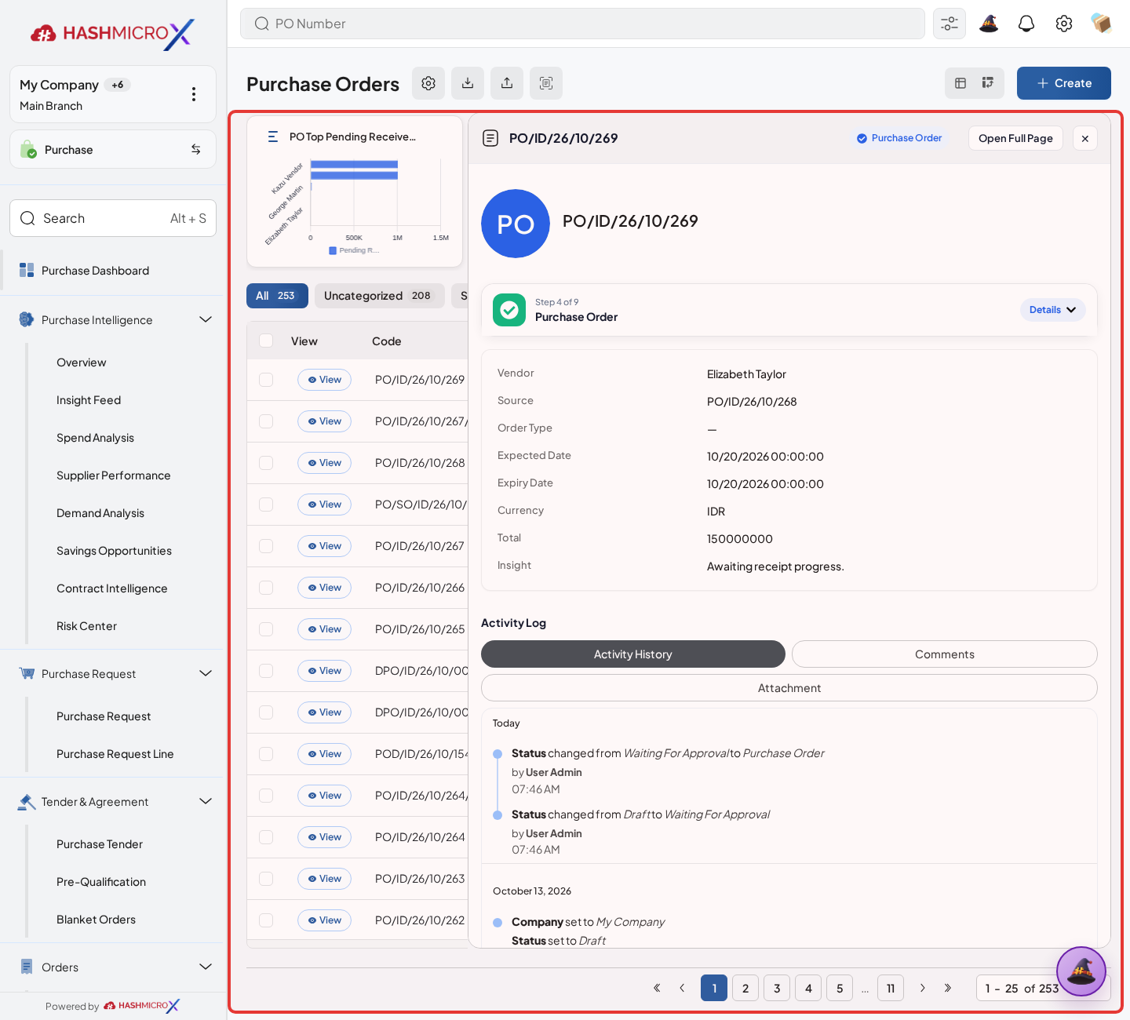Switch to the Attachment tab

click(x=789, y=688)
